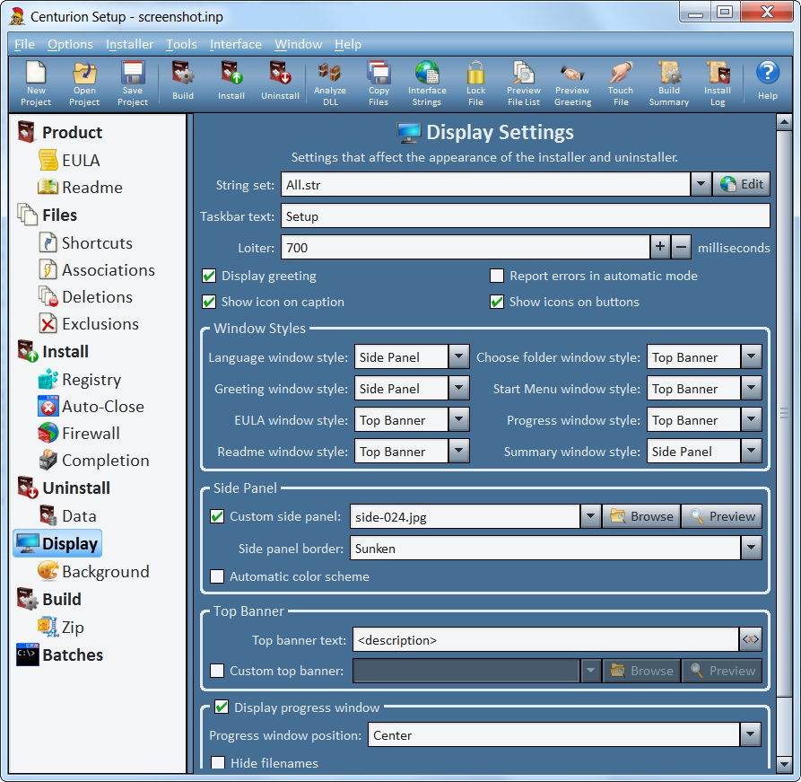Click the Copy Files toolbar icon
801x782 pixels.
(x=379, y=83)
